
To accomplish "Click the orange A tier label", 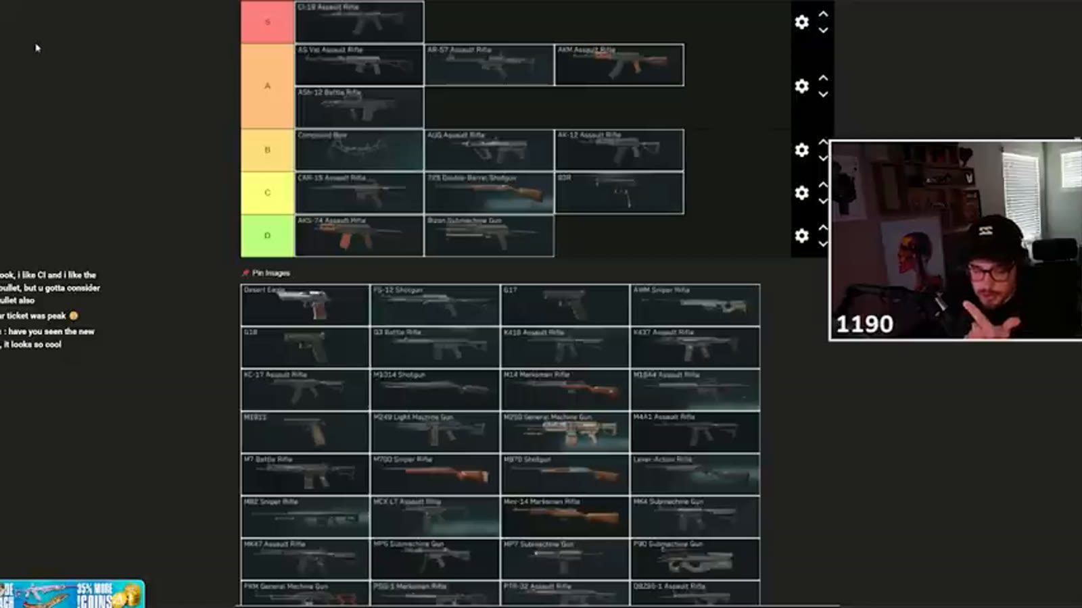I will pyautogui.click(x=267, y=86).
